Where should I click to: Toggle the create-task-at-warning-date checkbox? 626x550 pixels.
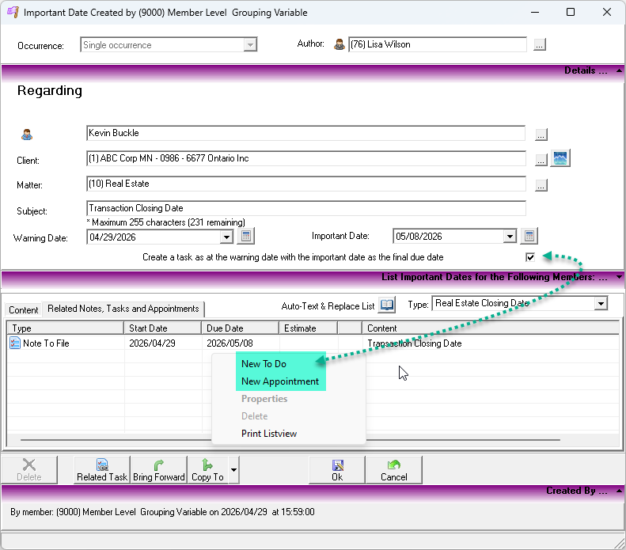coord(530,257)
